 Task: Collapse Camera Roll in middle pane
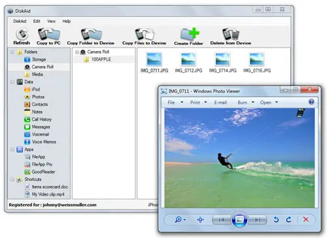[x=77, y=52]
